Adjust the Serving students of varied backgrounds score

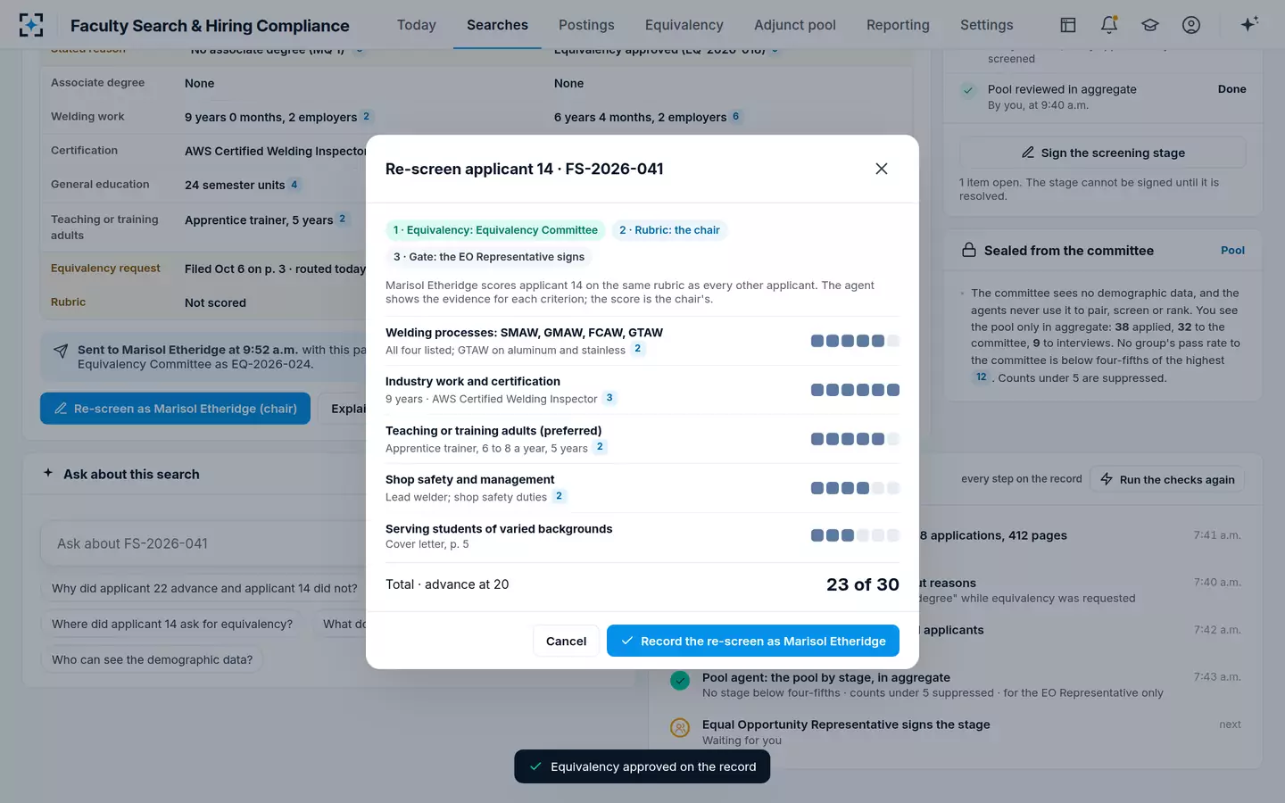[855, 535]
